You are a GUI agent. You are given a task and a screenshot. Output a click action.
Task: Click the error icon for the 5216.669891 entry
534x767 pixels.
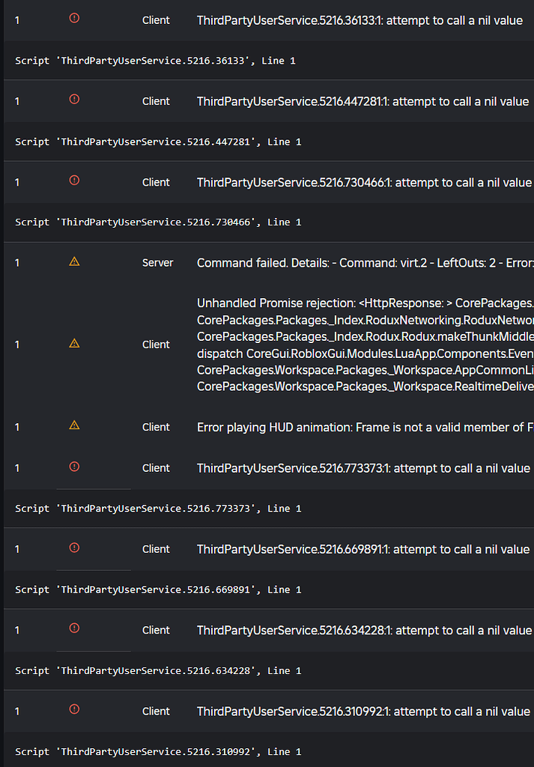point(74,548)
